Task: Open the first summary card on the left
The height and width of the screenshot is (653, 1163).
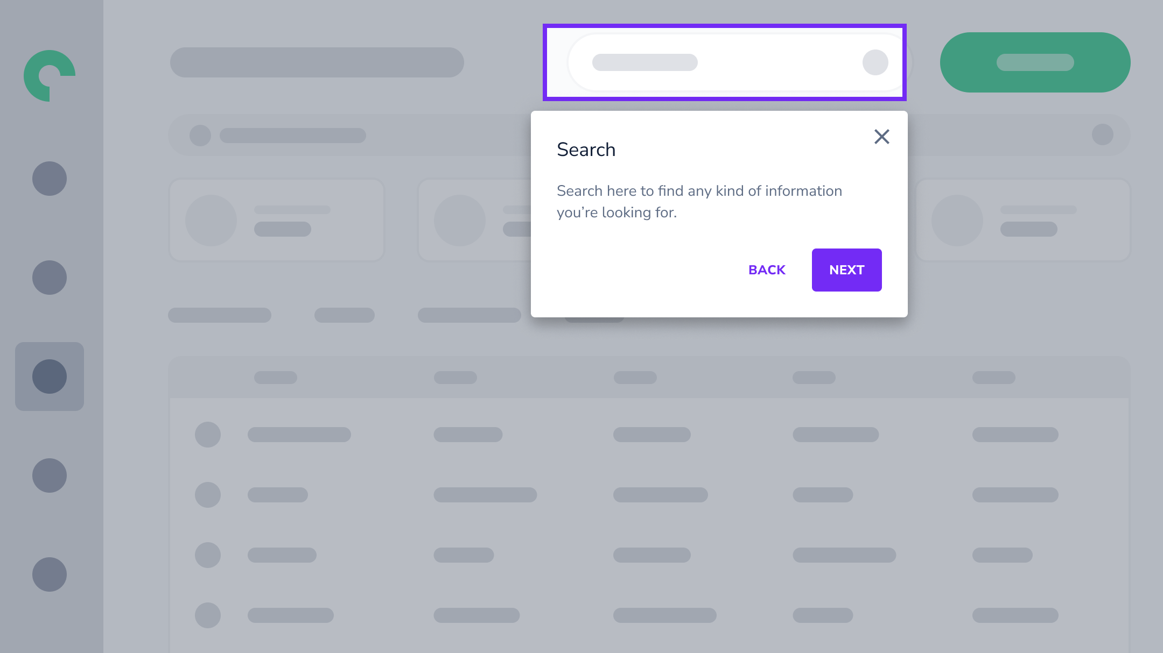Action: tap(277, 221)
